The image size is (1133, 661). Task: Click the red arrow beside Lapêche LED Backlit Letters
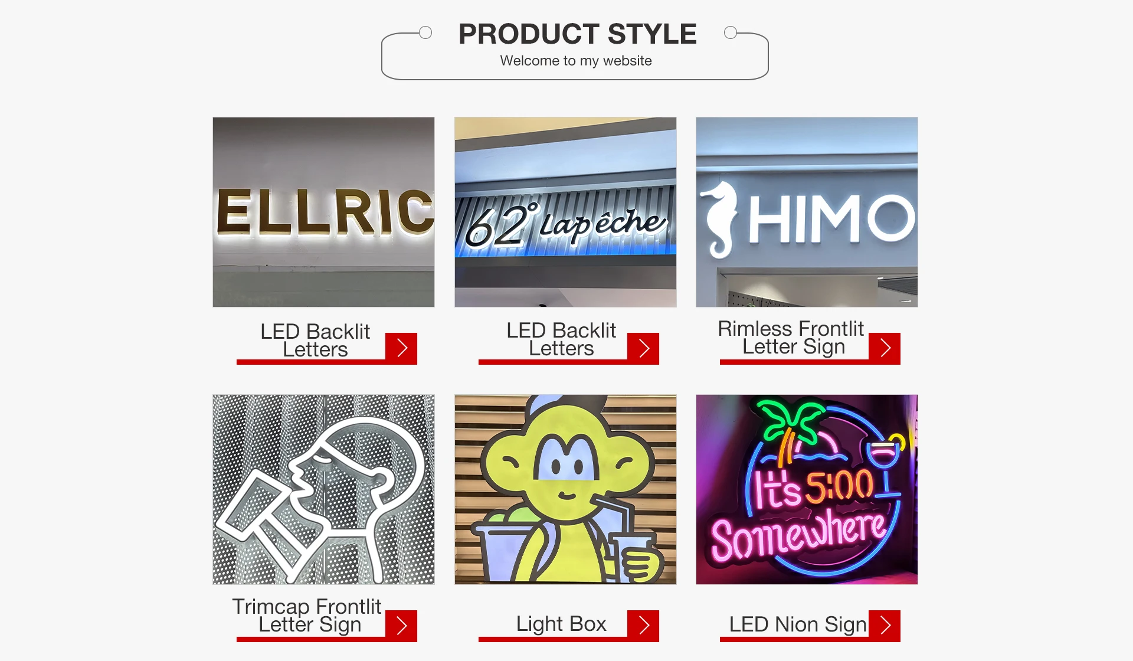pyautogui.click(x=643, y=348)
